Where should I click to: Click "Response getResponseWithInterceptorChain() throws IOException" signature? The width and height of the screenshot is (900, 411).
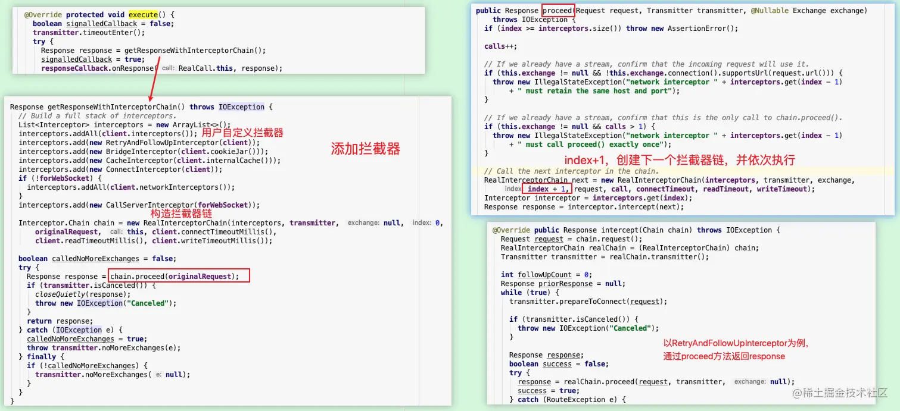pyautogui.click(x=141, y=106)
